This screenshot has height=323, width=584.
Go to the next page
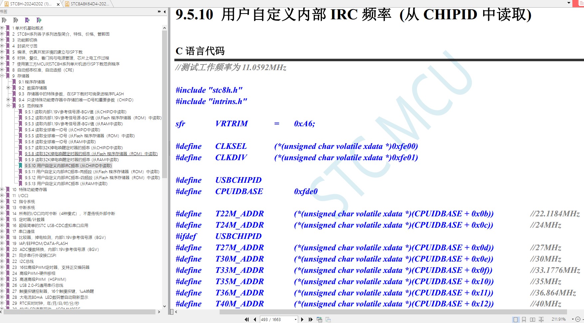pyautogui.click(x=302, y=319)
